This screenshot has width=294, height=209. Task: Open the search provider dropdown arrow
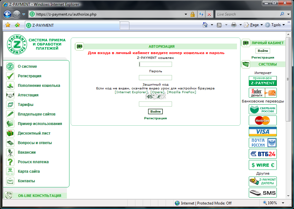[288, 14]
